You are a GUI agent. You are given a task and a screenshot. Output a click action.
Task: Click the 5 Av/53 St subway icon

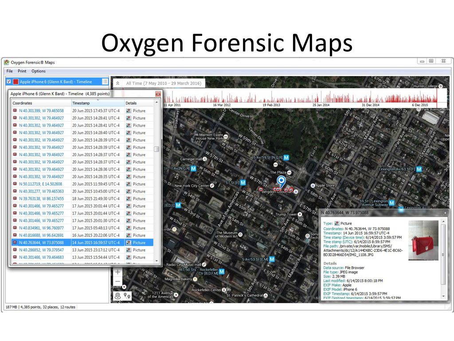(272, 259)
